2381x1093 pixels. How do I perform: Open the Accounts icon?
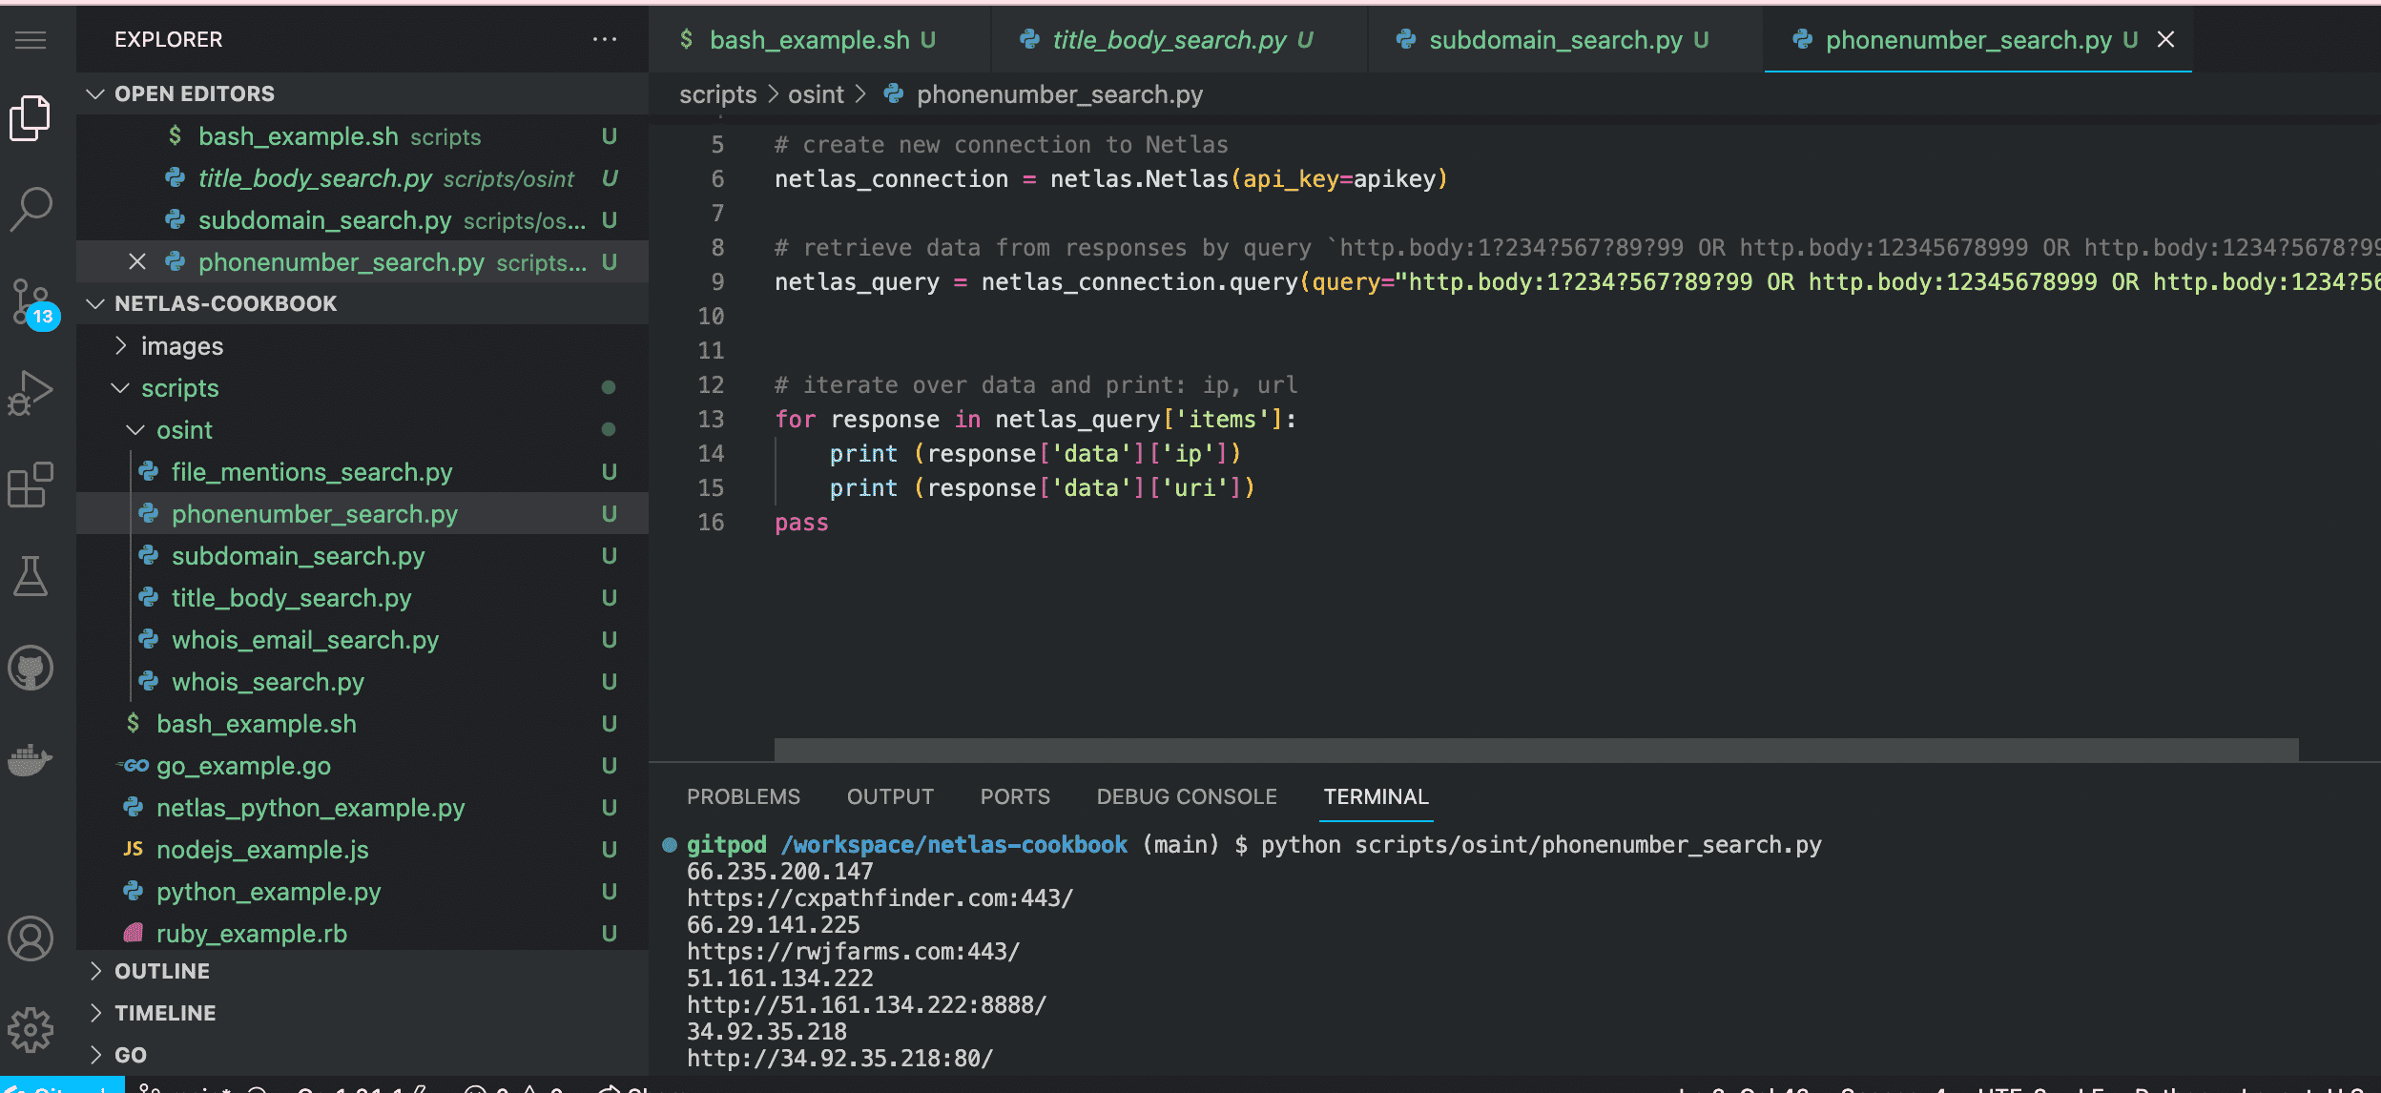(x=31, y=938)
